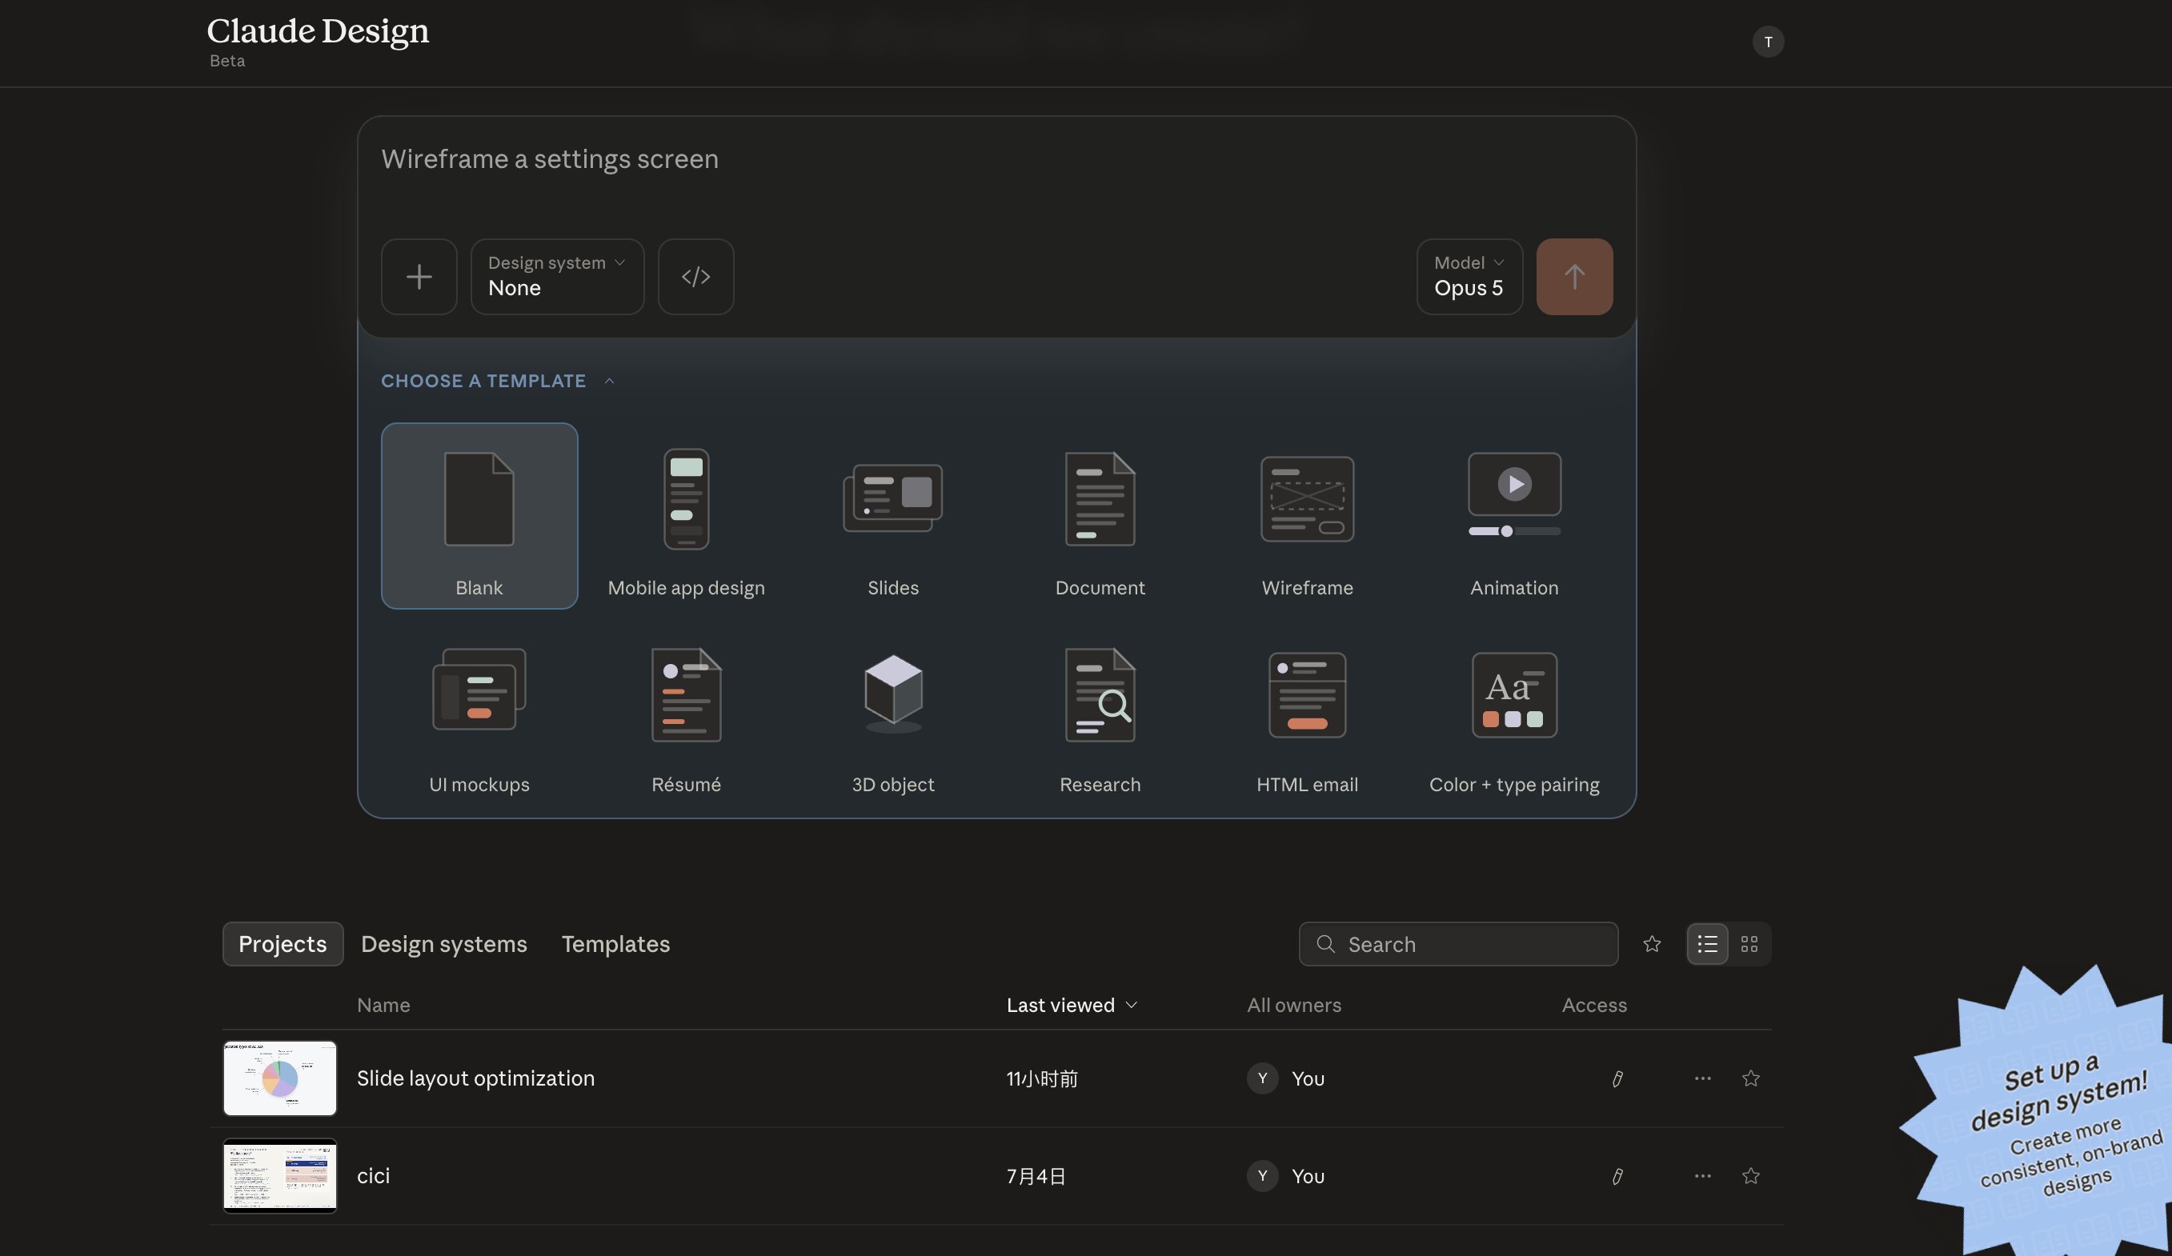Screen dimensions: 2172x1256
Task: Click owner You in Slide layout optimization row
Action: point(1286,1078)
